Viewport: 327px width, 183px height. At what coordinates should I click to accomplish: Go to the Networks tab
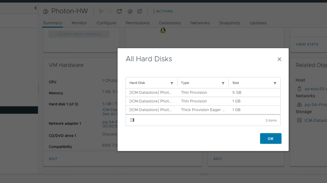tap(200, 23)
